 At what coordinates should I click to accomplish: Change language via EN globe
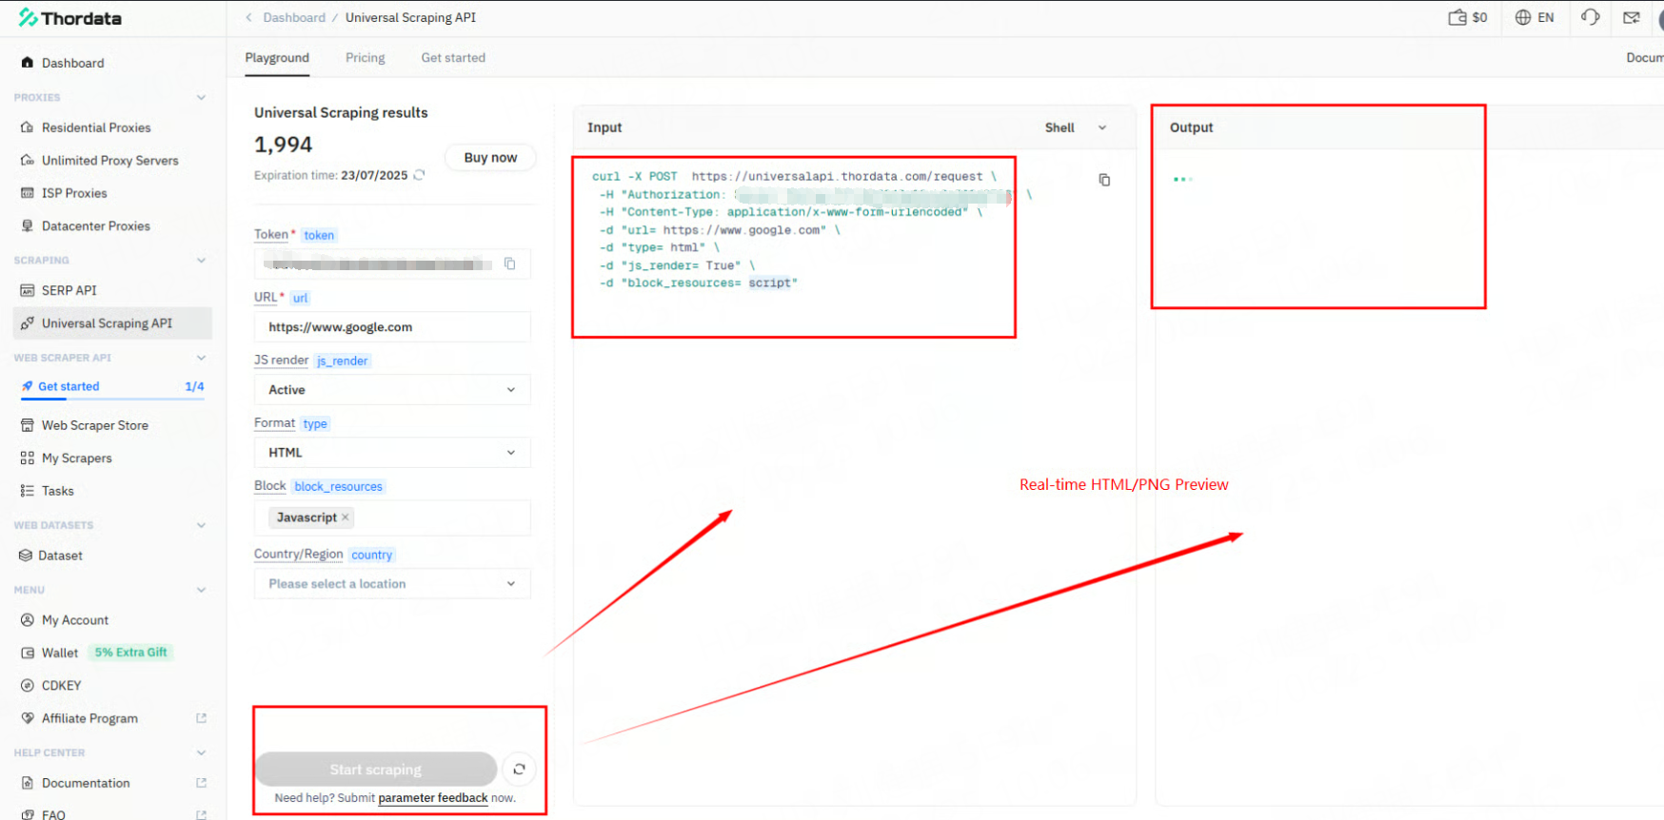pyautogui.click(x=1535, y=17)
